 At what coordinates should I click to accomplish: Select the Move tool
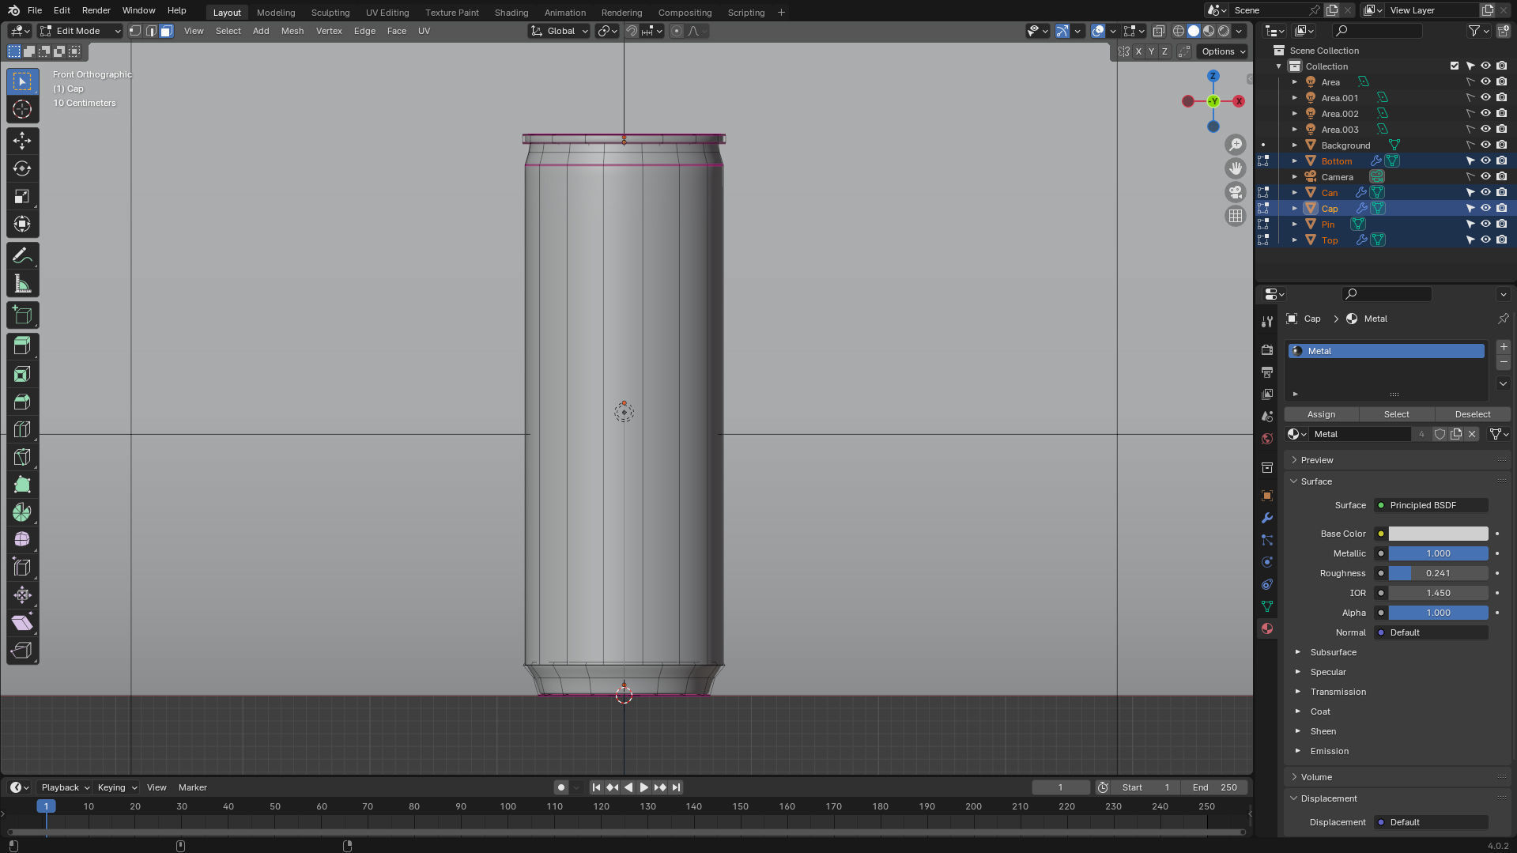(x=22, y=141)
